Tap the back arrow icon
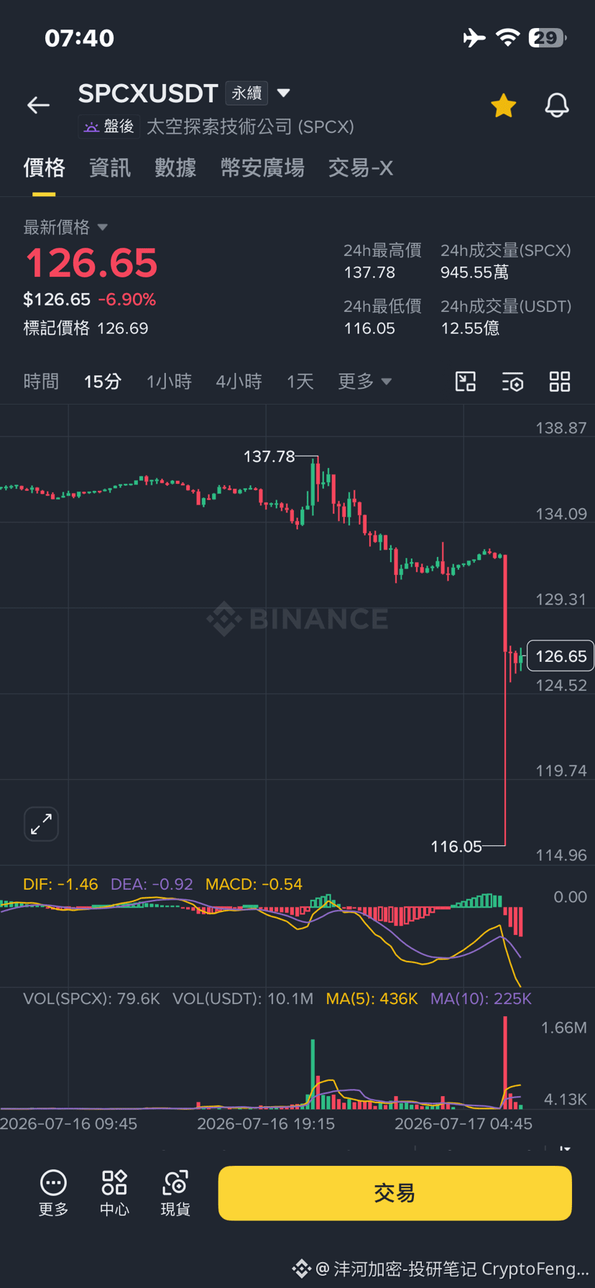This screenshot has width=595, height=1288. [38, 106]
